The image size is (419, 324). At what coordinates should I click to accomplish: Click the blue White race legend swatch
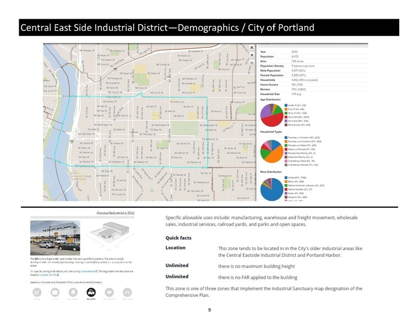(286, 177)
